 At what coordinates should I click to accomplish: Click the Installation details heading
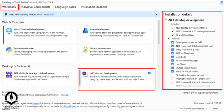(x=178, y=14)
